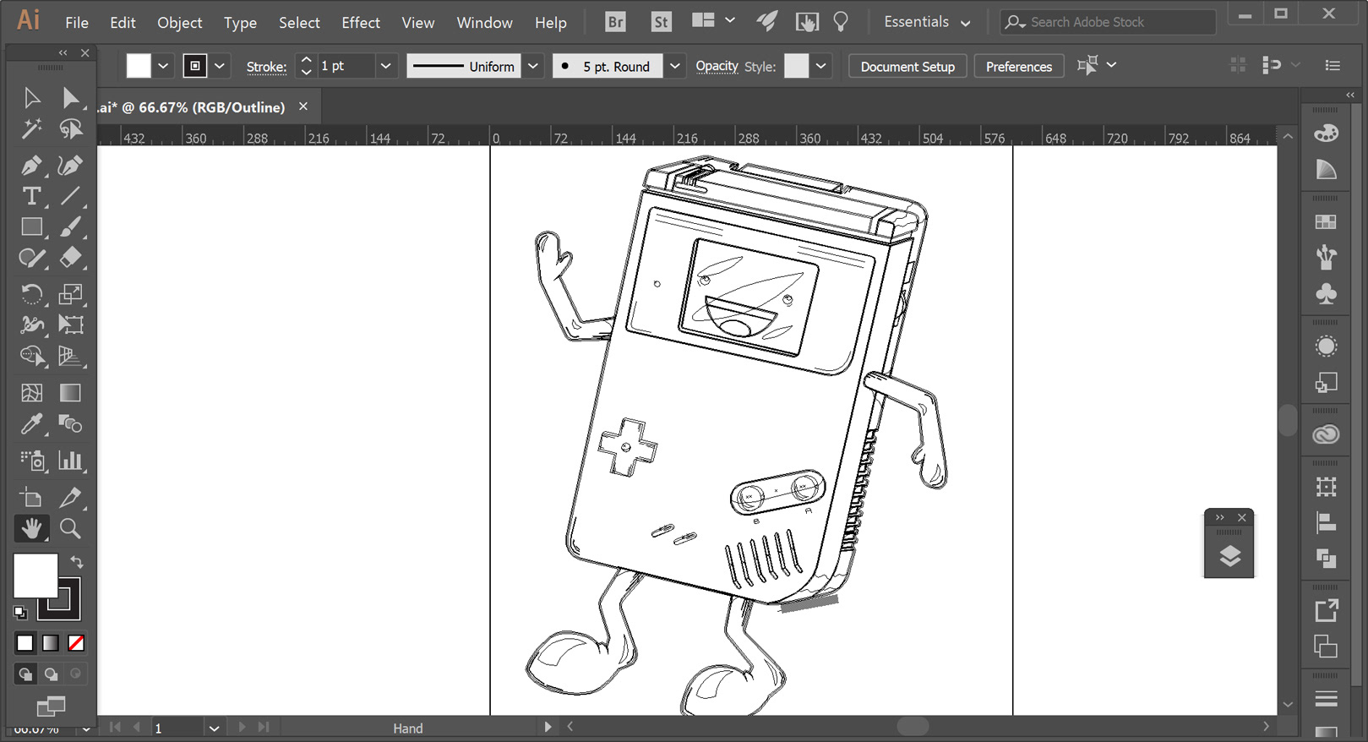Select the Artboard tool
The width and height of the screenshot is (1368, 742).
(x=32, y=498)
